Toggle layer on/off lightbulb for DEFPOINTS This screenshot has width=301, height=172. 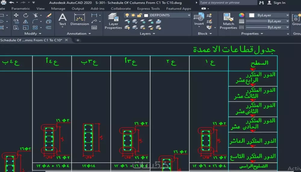click(x=127, y=15)
